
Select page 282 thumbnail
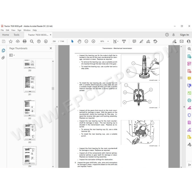(x=30, y=108)
